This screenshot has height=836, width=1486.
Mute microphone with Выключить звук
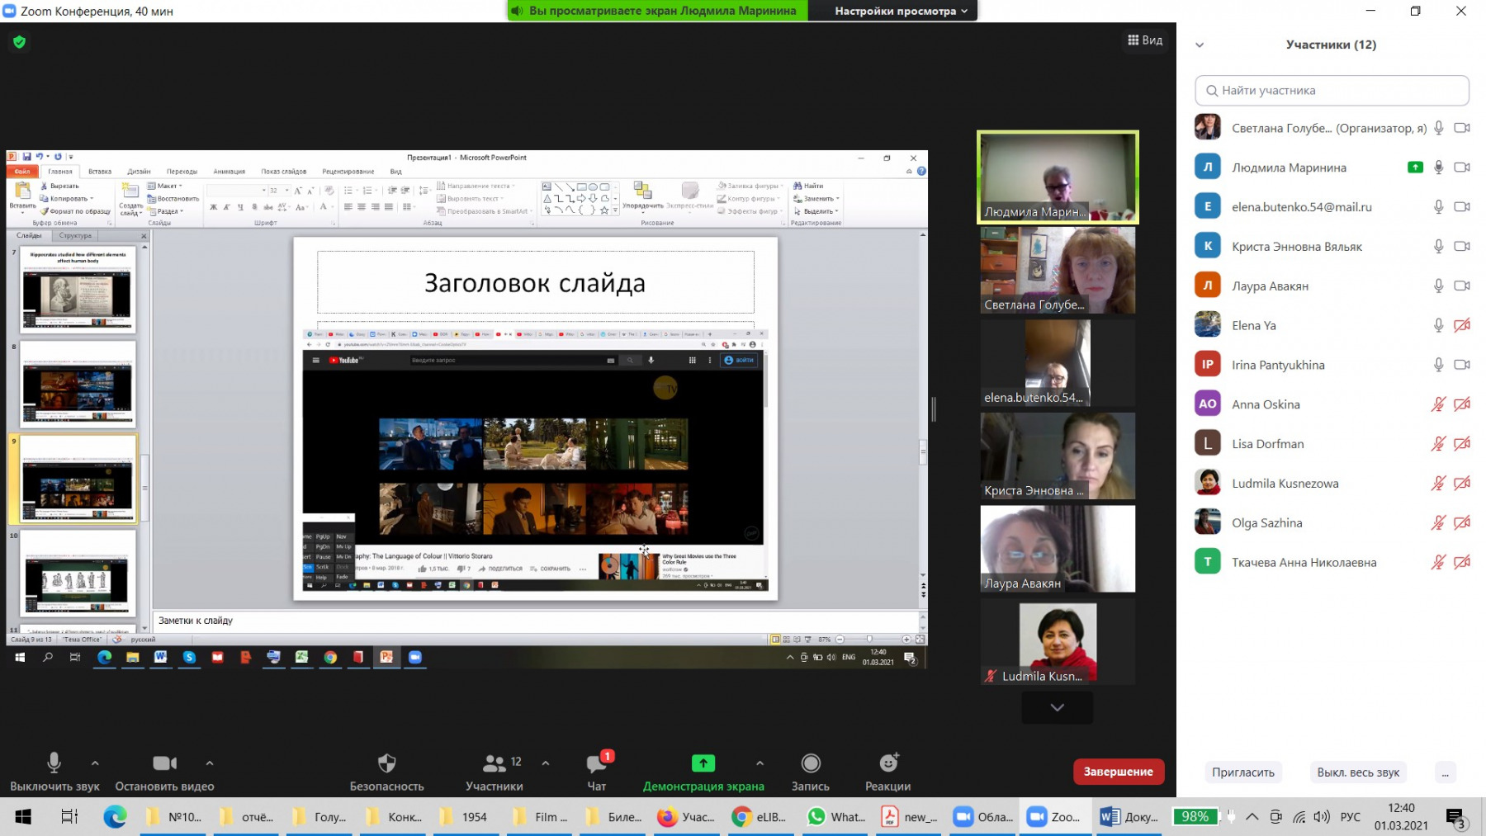(54, 763)
